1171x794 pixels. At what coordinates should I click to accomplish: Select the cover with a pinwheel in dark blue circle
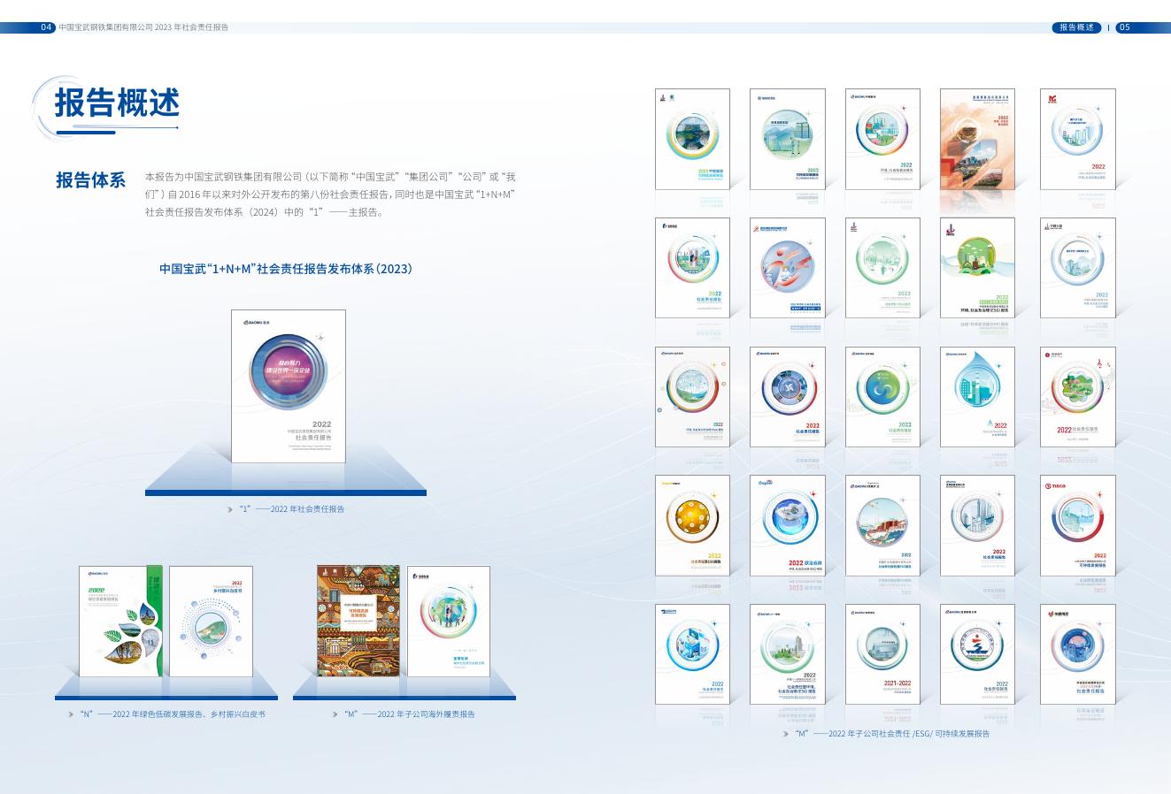point(788,397)
